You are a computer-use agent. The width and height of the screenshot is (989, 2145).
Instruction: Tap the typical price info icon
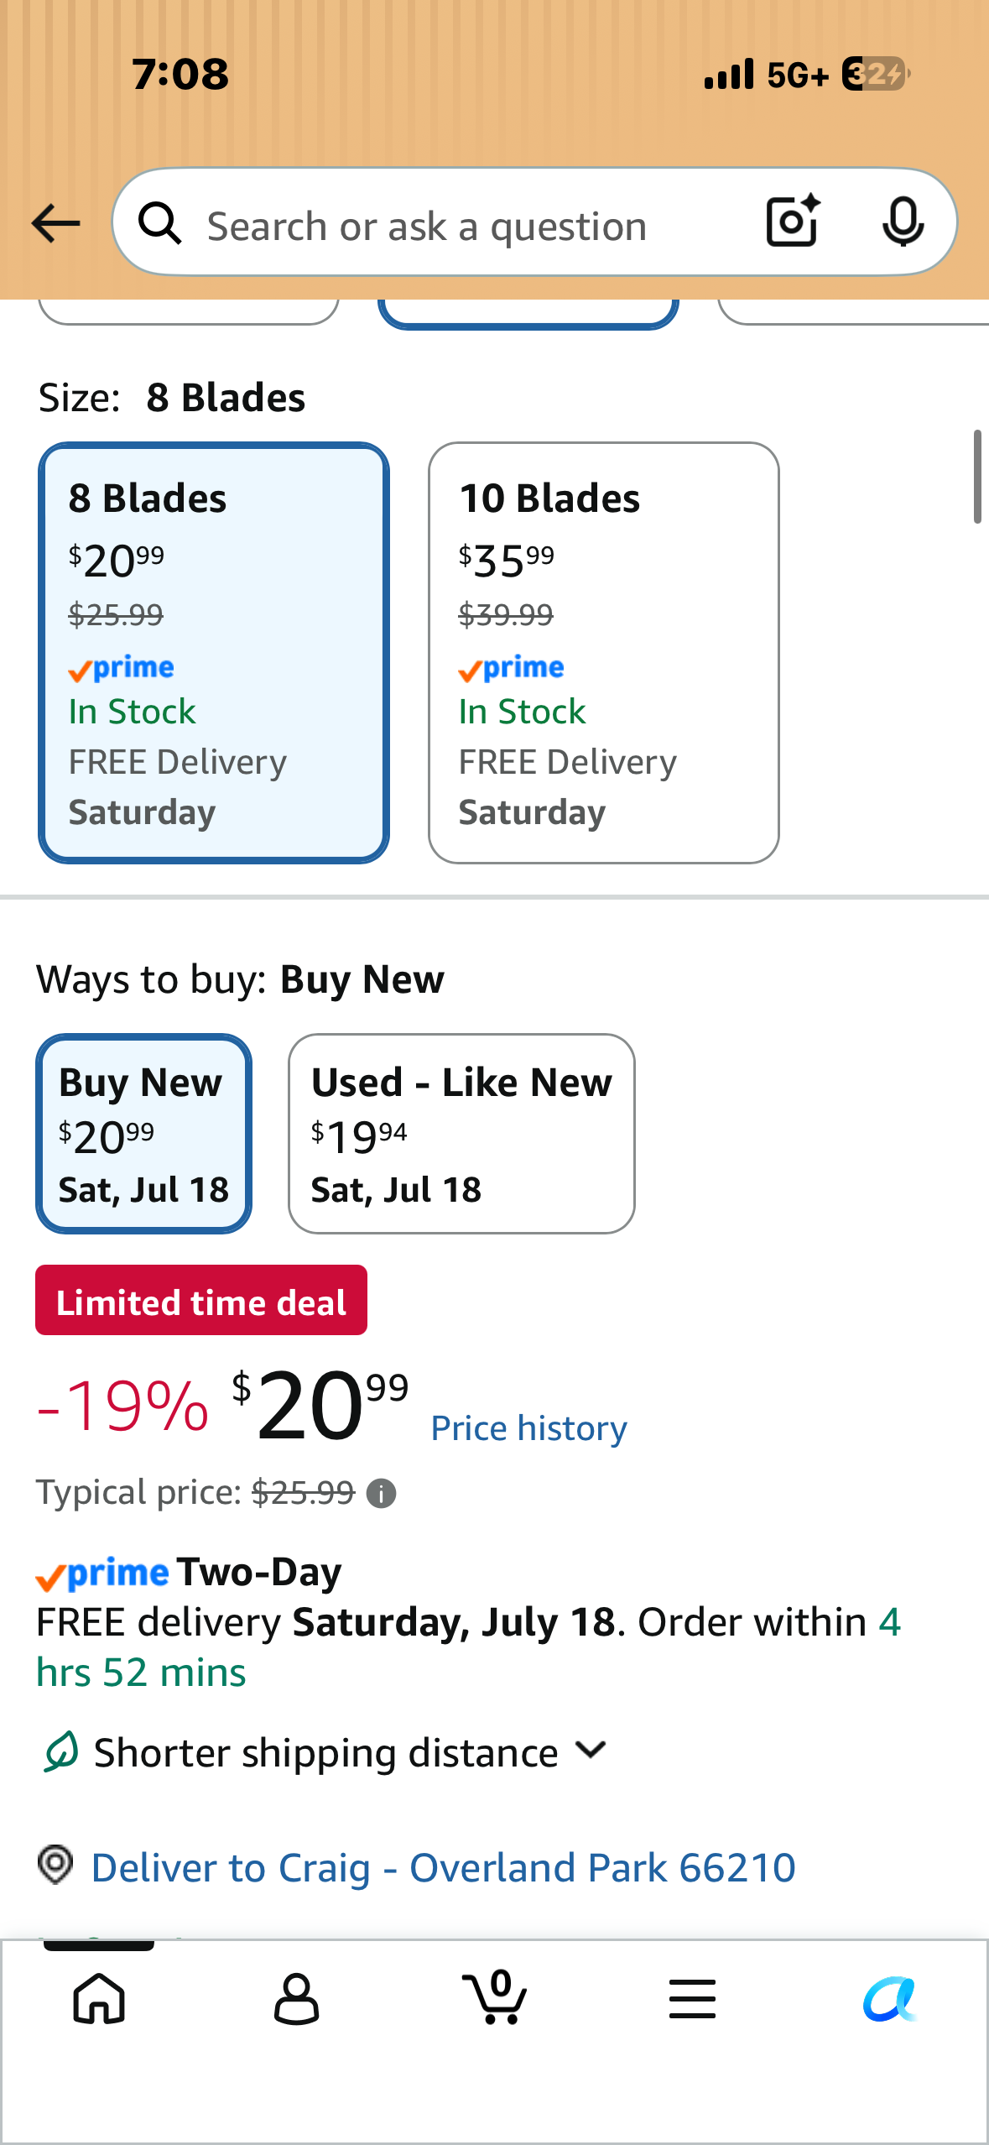pos(382,1494)
